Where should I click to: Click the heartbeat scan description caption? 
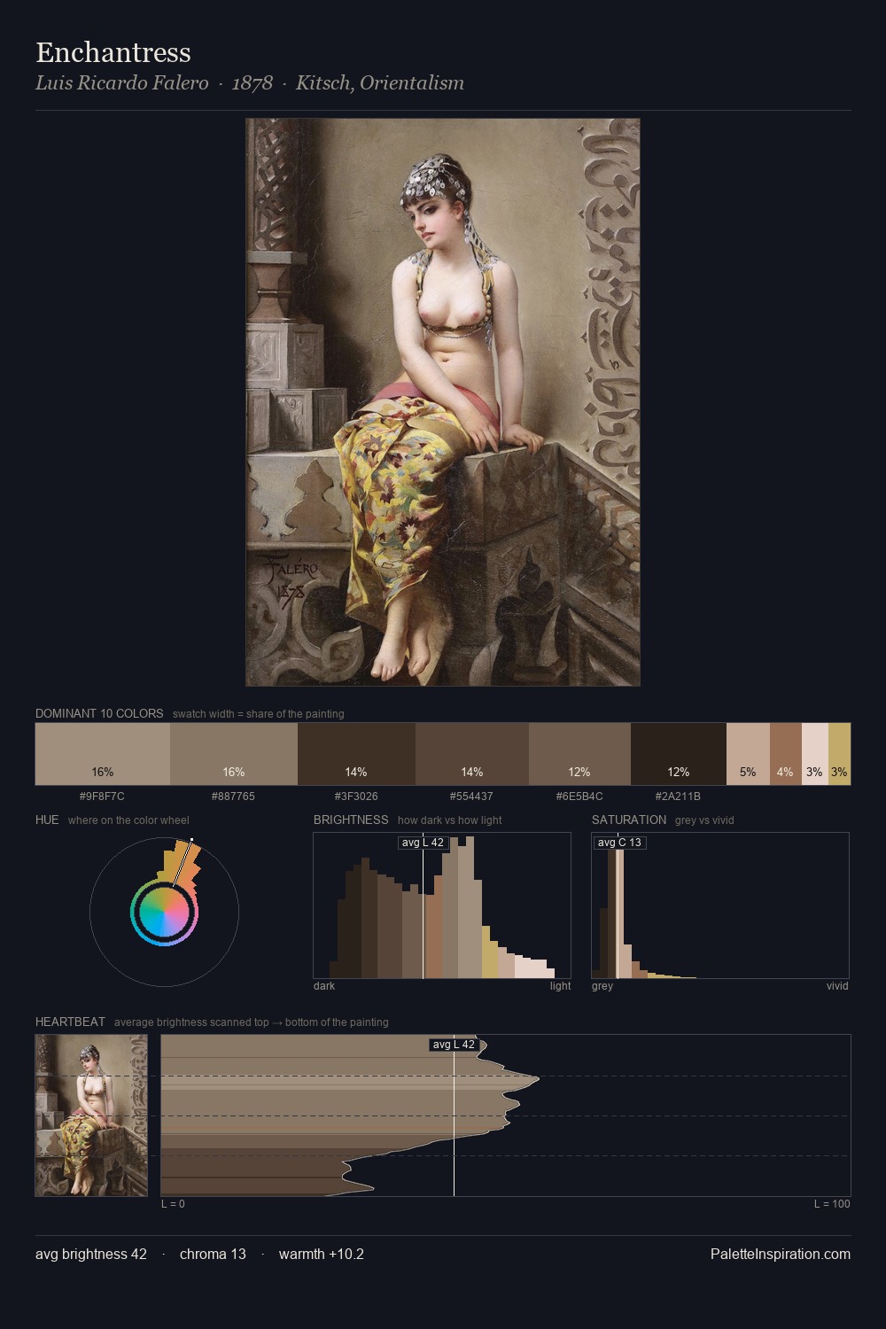coord(252,1022)
